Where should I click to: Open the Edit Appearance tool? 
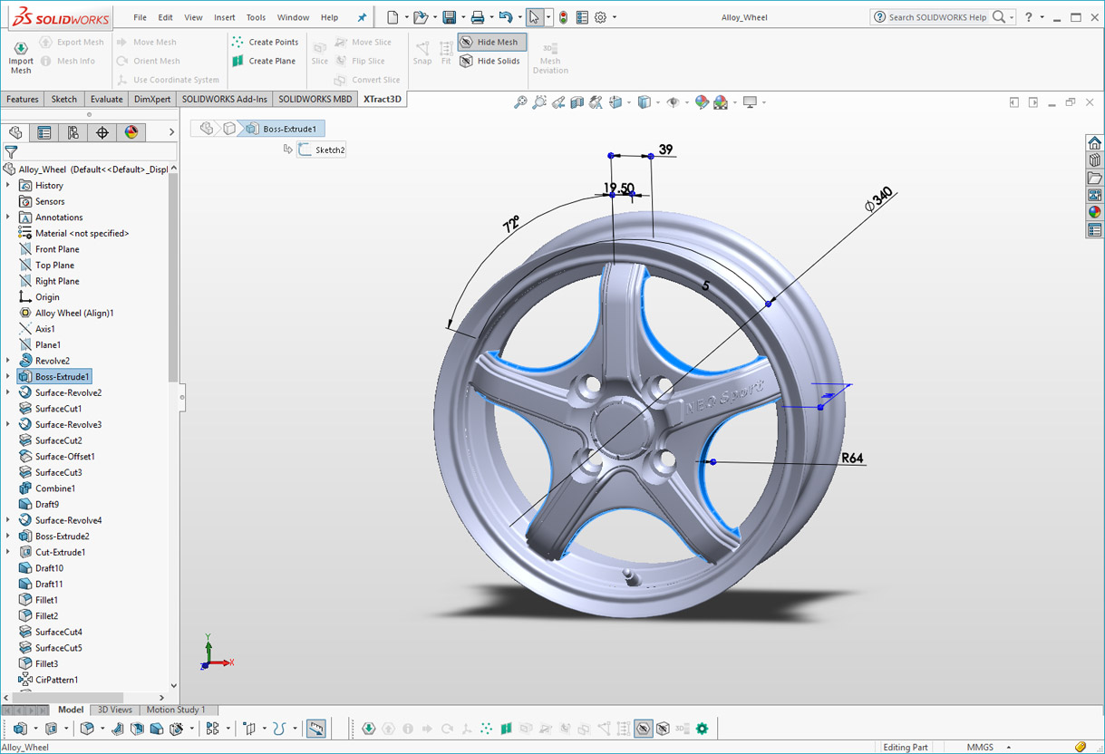point(700,101)
